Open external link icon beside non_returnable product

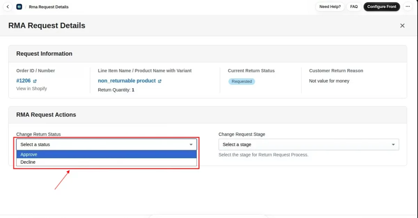click(160, 81)
